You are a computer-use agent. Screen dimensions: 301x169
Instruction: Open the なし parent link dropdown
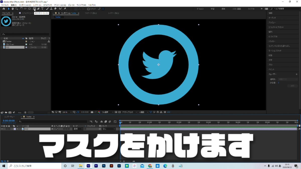[x=109, y=129]
